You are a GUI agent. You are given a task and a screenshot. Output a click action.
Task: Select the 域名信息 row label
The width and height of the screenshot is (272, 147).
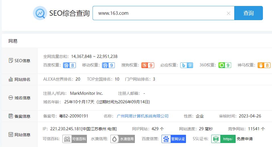pyautogui.click(x=22, y=98)
